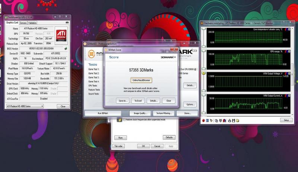
Task: Click the shield icon in Hardware monitoring toolbar
Action: (221, 121)
